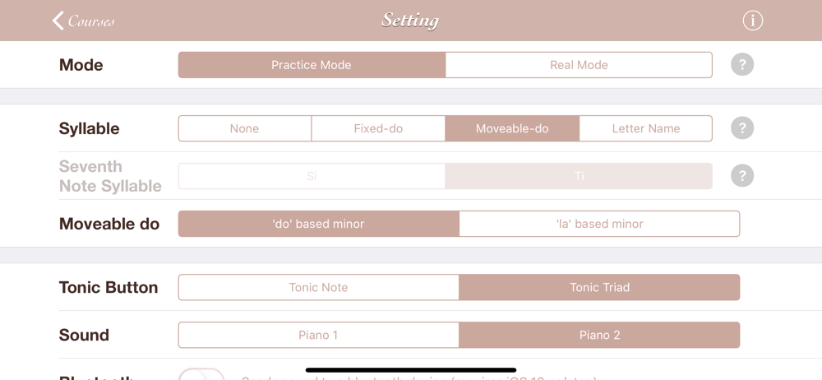
Task: Select Piano 1 sound
Action: tap(318, 335)
